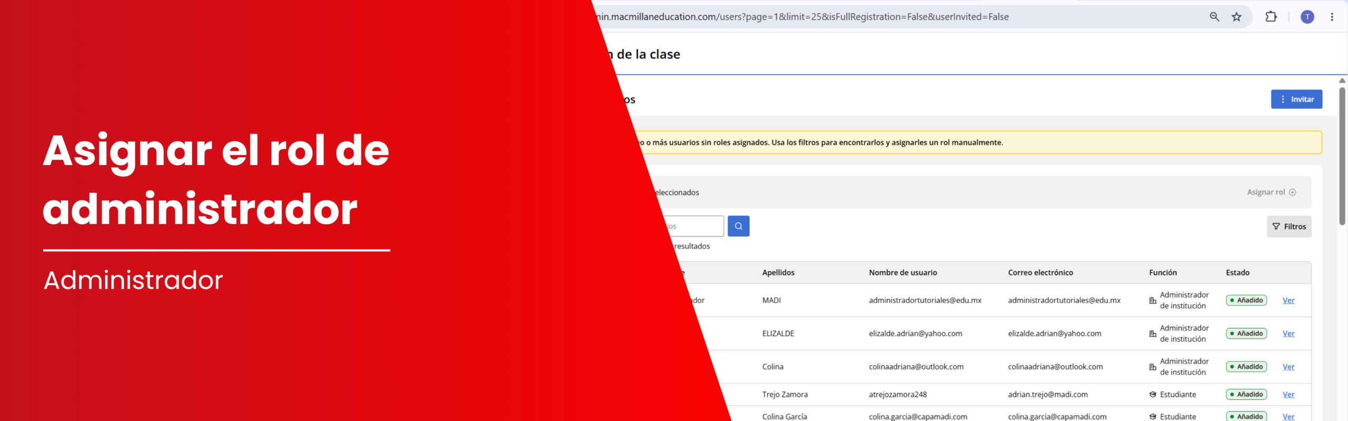Click the Añadido status badge for Colina
The width and height of the screenshot is (1348, 421).
click(x=1246, y=367)
